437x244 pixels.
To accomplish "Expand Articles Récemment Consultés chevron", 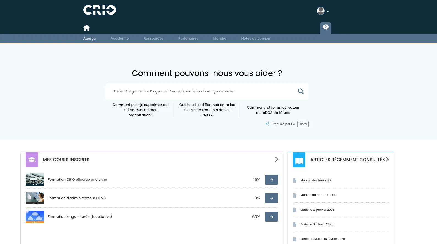I will (x=387, y=159).
